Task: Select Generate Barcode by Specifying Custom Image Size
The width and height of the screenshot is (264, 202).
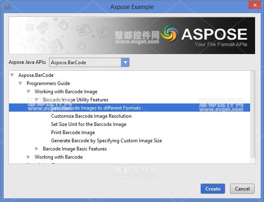Action: click(106, 141)
